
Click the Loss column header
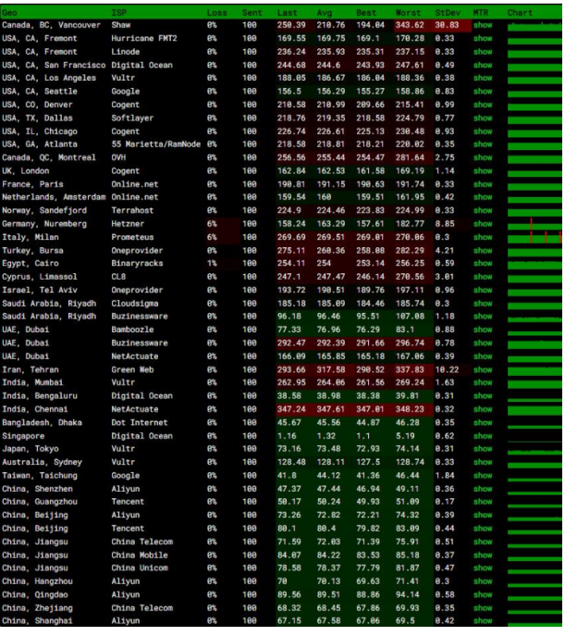click(x=217, y=13)
